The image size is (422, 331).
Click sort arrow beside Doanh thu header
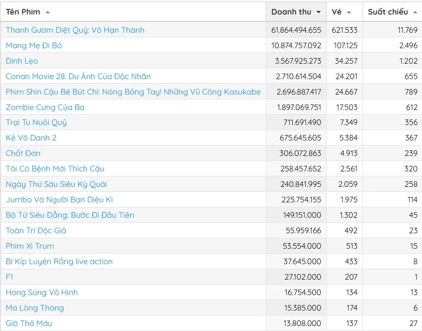(319, 12)
